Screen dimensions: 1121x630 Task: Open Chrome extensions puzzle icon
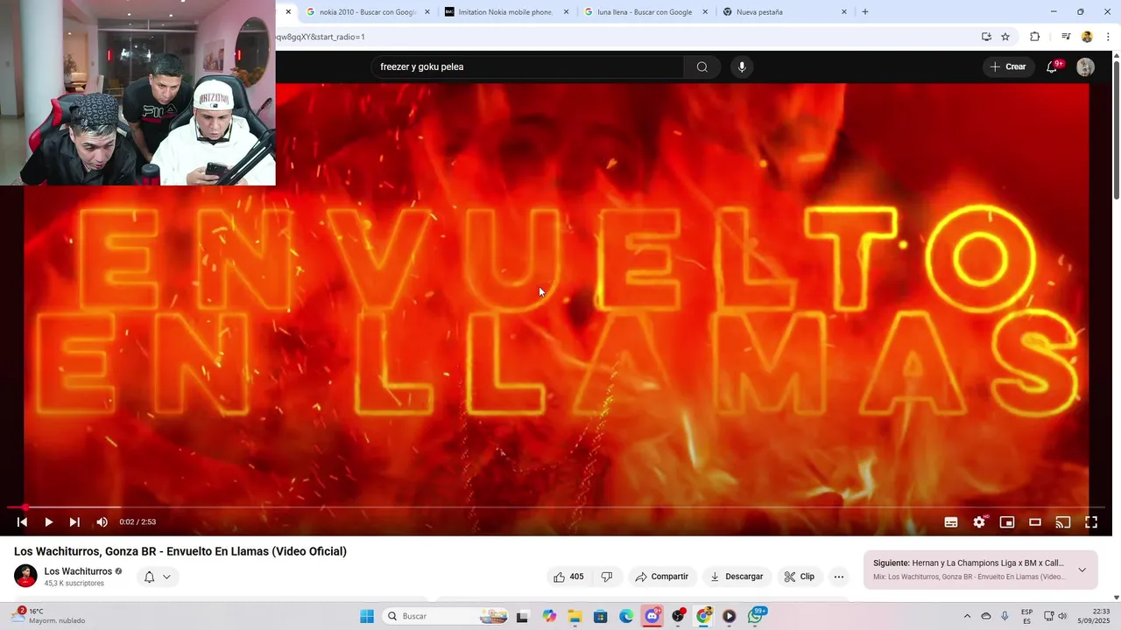point(1035,37)
